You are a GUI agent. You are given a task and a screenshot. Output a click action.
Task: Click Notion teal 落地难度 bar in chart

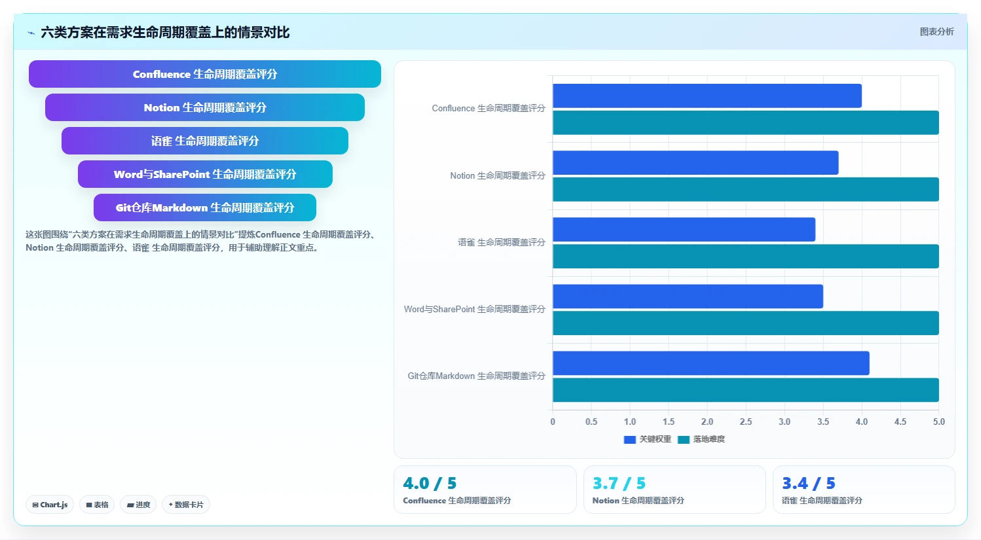pyautogui.click(x=746, y=189)
